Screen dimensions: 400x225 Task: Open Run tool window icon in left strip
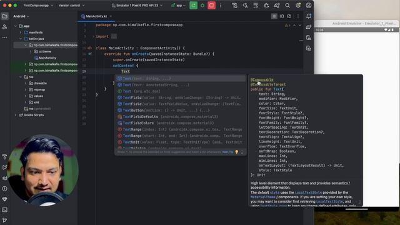4,167
